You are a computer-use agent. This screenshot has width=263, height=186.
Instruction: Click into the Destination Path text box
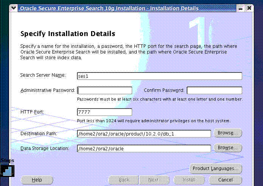144,134
